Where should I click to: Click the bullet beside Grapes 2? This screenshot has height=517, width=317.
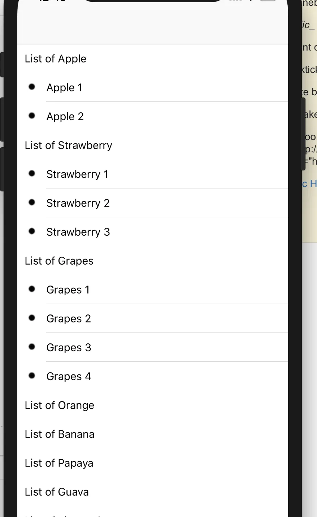point(32,318)
